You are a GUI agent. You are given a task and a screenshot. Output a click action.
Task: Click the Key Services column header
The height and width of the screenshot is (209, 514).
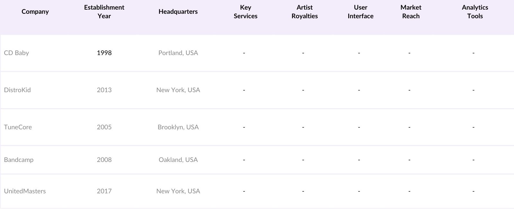245,12
